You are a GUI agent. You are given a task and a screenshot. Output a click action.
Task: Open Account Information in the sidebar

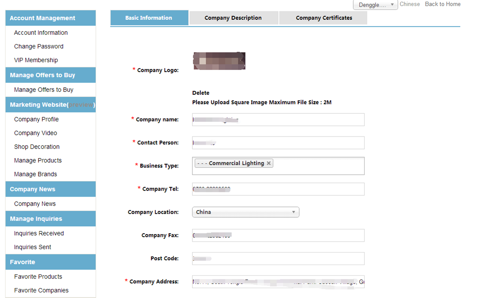pyautogui.click(x=41, y=33)
